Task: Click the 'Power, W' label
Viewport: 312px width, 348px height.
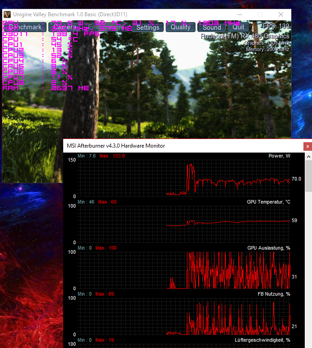Action: tap(279, 156)
